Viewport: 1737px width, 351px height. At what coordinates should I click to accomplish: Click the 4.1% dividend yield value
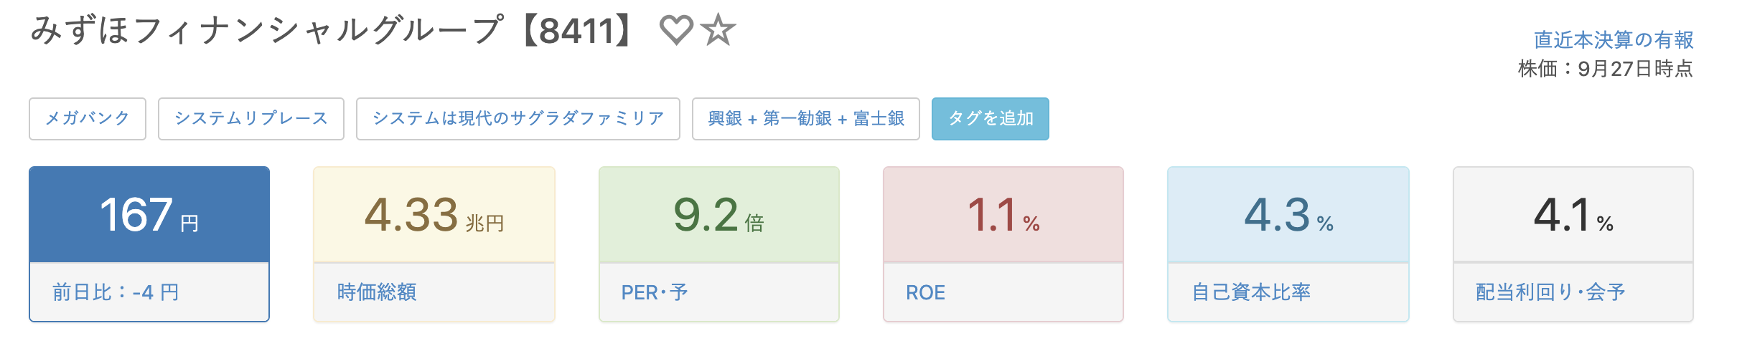coord(1573,215)
